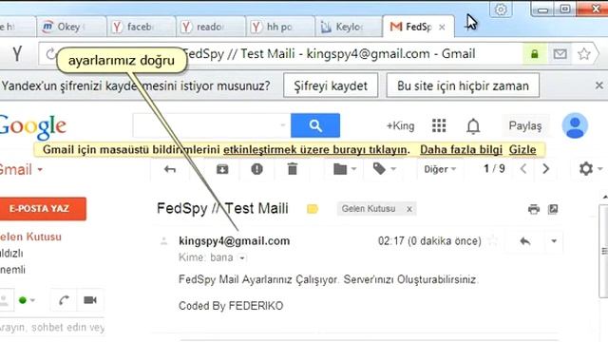Click link to enable desktop notifications
This screenshot has width=608, height=342.
(x=315, y=150)
